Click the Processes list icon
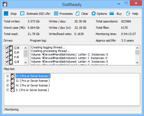 click(x=56, y=13)
